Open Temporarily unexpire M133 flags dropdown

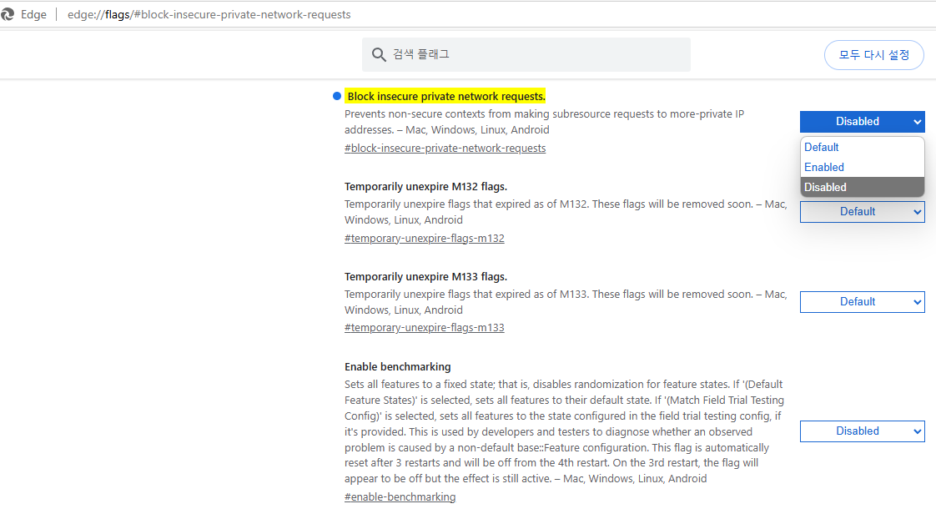pos(862,302)
